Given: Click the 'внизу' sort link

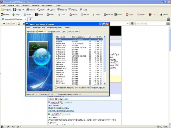Looking at the screenshot, I should (66, 99).
